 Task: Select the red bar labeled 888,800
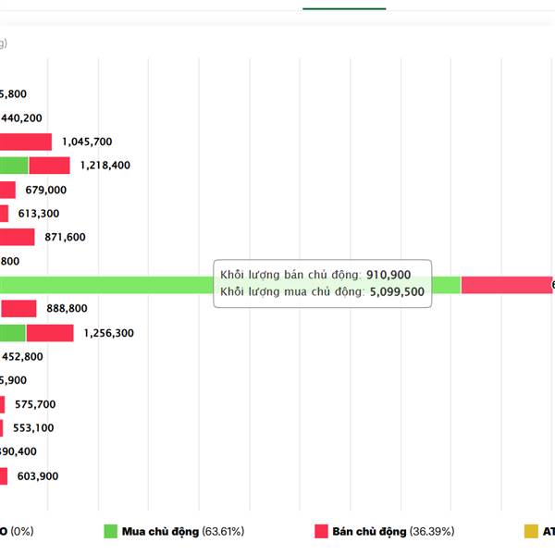18,309
